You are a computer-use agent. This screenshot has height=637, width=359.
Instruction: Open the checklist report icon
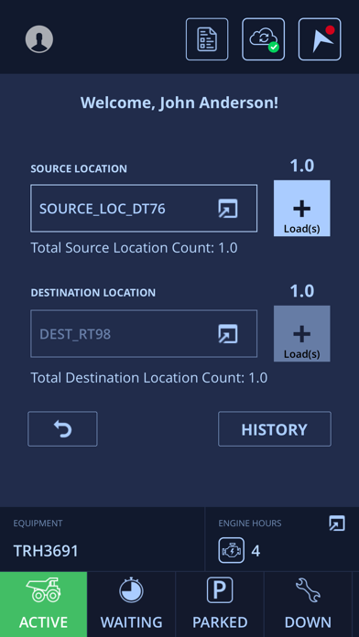pyautogui.click(x=207, y=39)
